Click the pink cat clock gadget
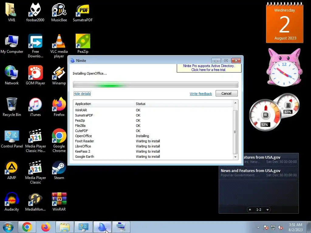The width and height of the screenshot is (311, 233). 284,67
